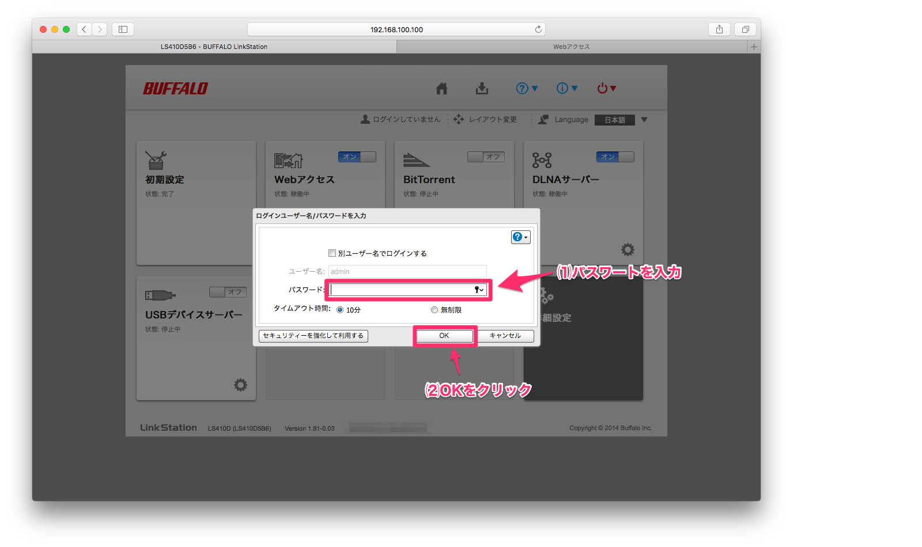
Task: Switch to the Webアクセス tab
Action: click(x=572, y=47)
